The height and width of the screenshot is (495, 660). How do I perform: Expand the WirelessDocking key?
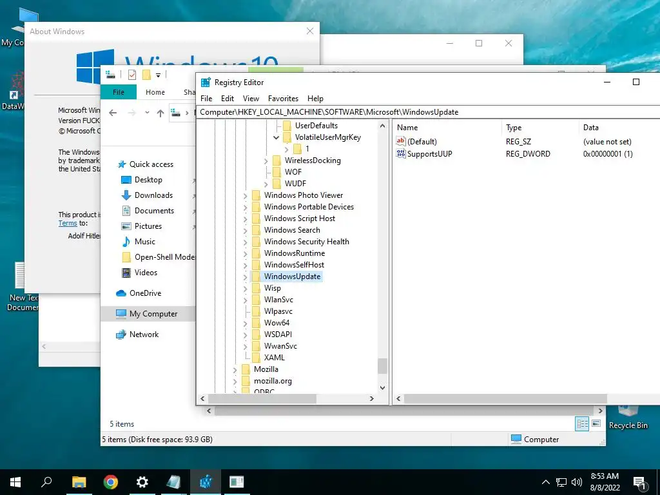[266, 160]
